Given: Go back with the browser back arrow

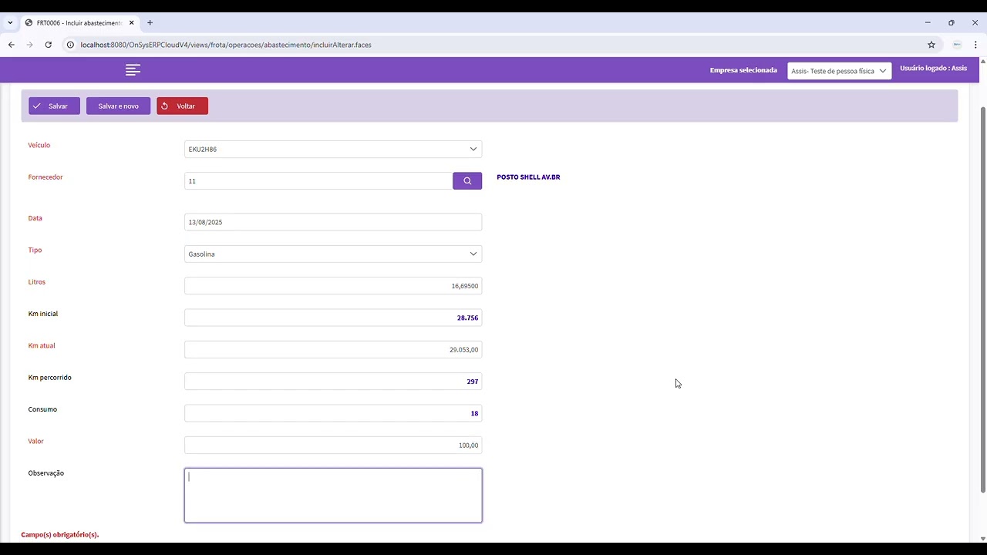Looking at the screenshot, I should tap(12, 45).
